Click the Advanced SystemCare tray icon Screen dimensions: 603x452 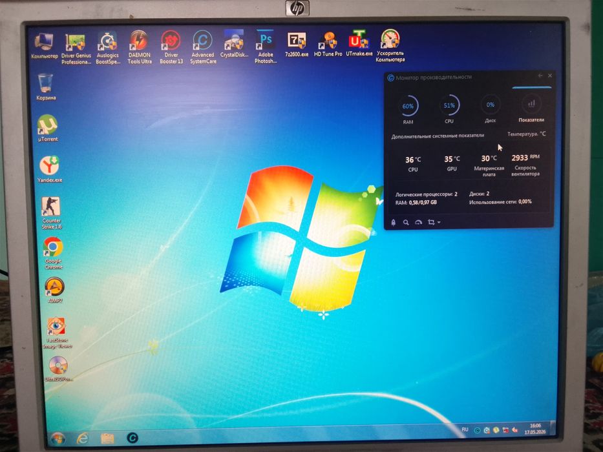(477, 431)
